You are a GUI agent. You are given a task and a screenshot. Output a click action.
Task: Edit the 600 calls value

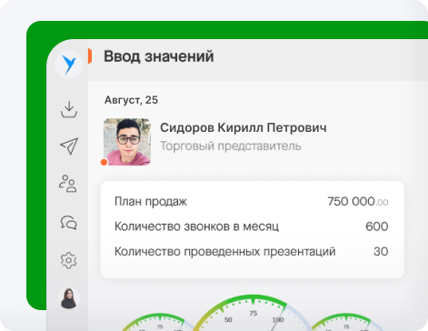pos(377,226)
